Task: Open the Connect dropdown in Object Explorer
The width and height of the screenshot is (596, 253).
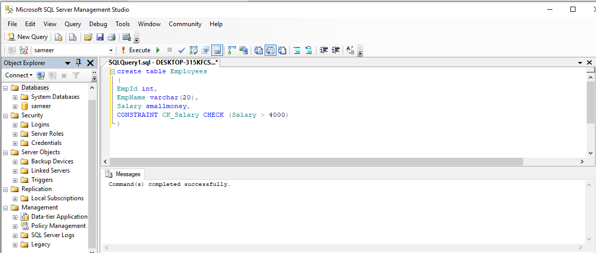Action: click(x=18, y=75)
